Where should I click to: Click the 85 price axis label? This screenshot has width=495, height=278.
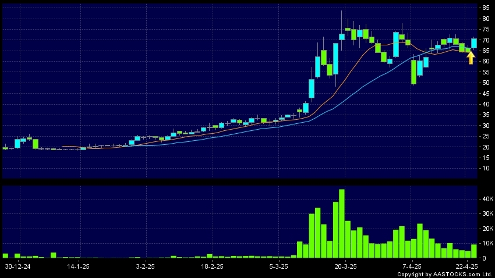[x=486, y=8]
